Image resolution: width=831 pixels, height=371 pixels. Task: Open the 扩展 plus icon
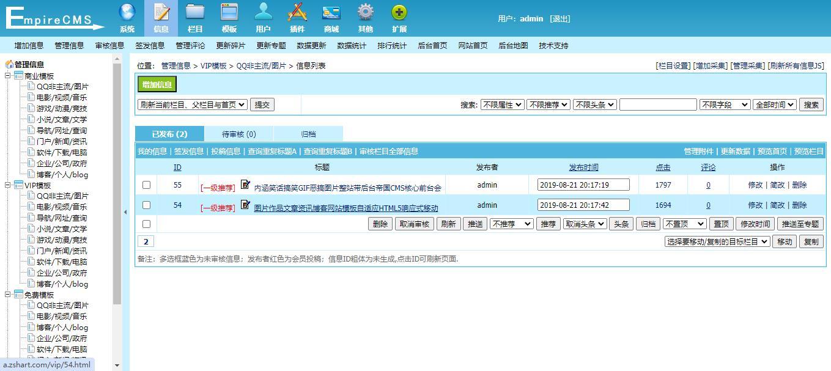point(399,18)
